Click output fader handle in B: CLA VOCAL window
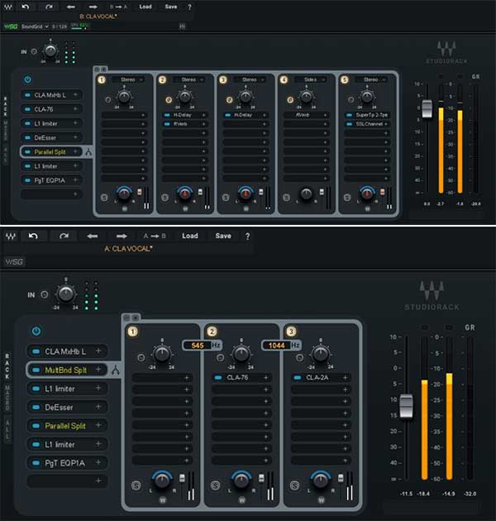This screenshot has width=496, height=521. [x=427, y=108]
